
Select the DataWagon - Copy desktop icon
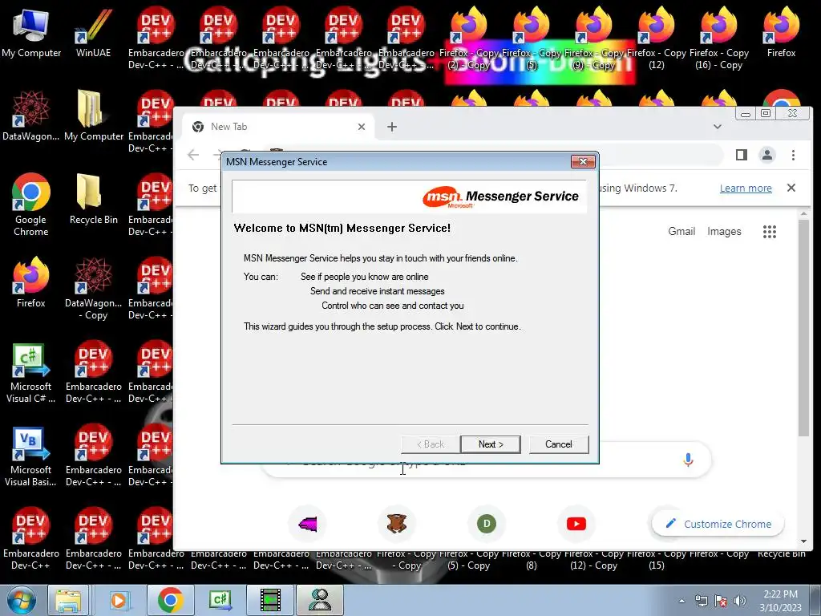pyautogui.click(x=94, y=289)
